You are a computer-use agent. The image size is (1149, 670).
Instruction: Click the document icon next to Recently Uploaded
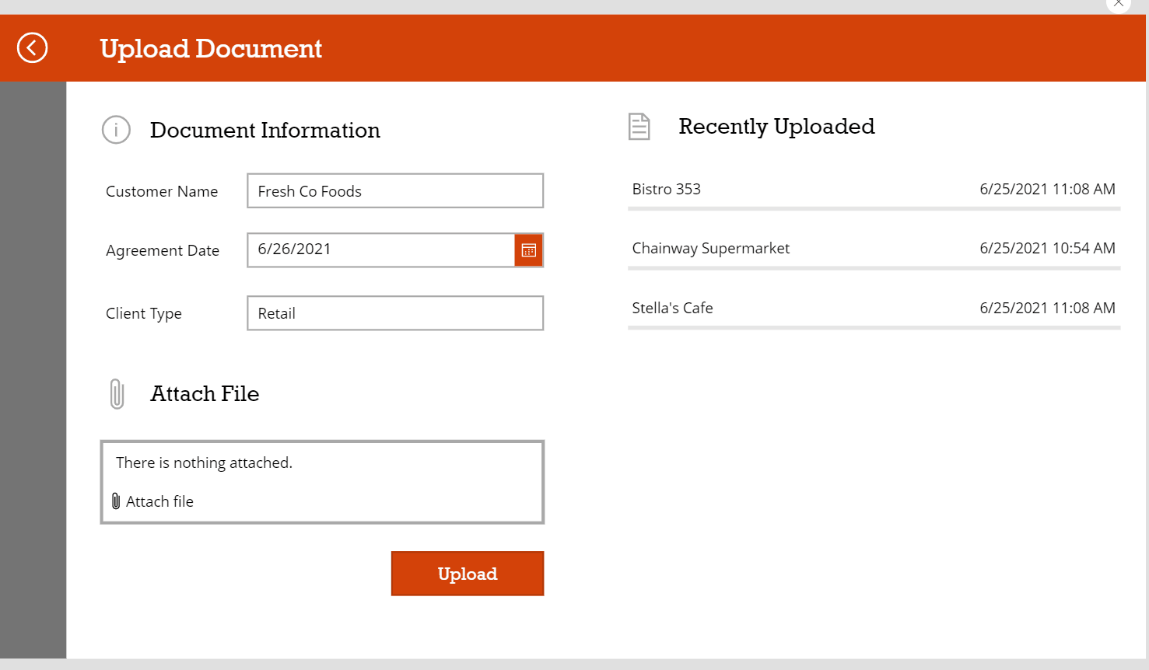pos(639,126)
